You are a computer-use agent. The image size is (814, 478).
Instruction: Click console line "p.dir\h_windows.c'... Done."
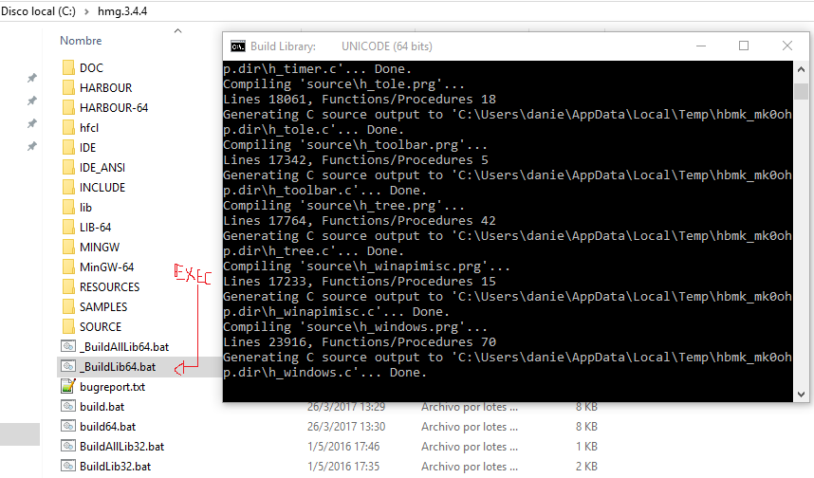coord(325,373)
